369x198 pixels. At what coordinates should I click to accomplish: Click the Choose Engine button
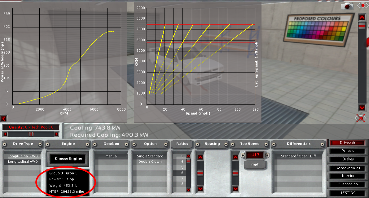pos(68,159)
